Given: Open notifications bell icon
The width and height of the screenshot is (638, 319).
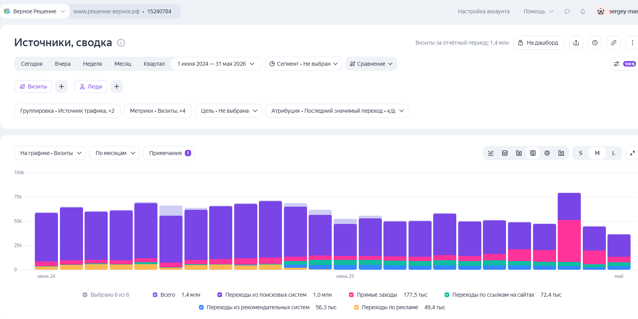Looking at the screenshot, I should point(583,11).
